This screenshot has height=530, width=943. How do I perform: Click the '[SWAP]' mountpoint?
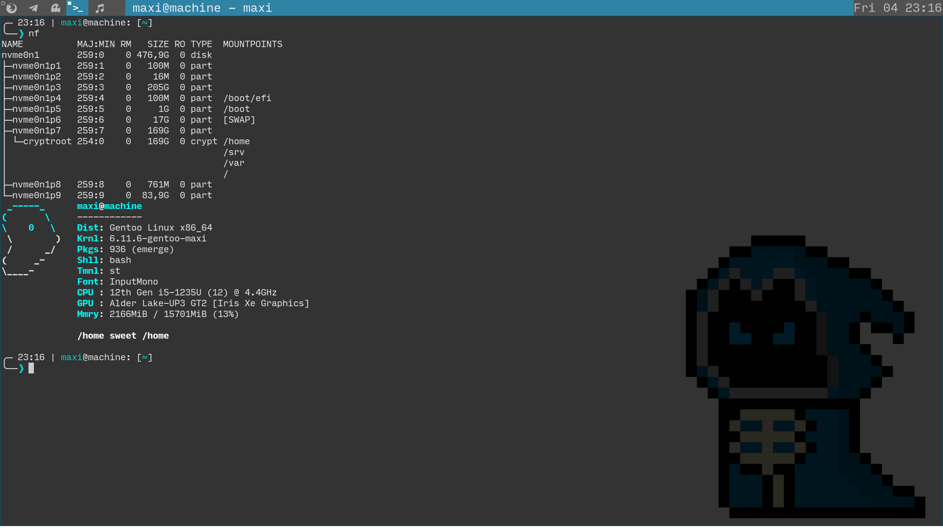pos(239,120)
